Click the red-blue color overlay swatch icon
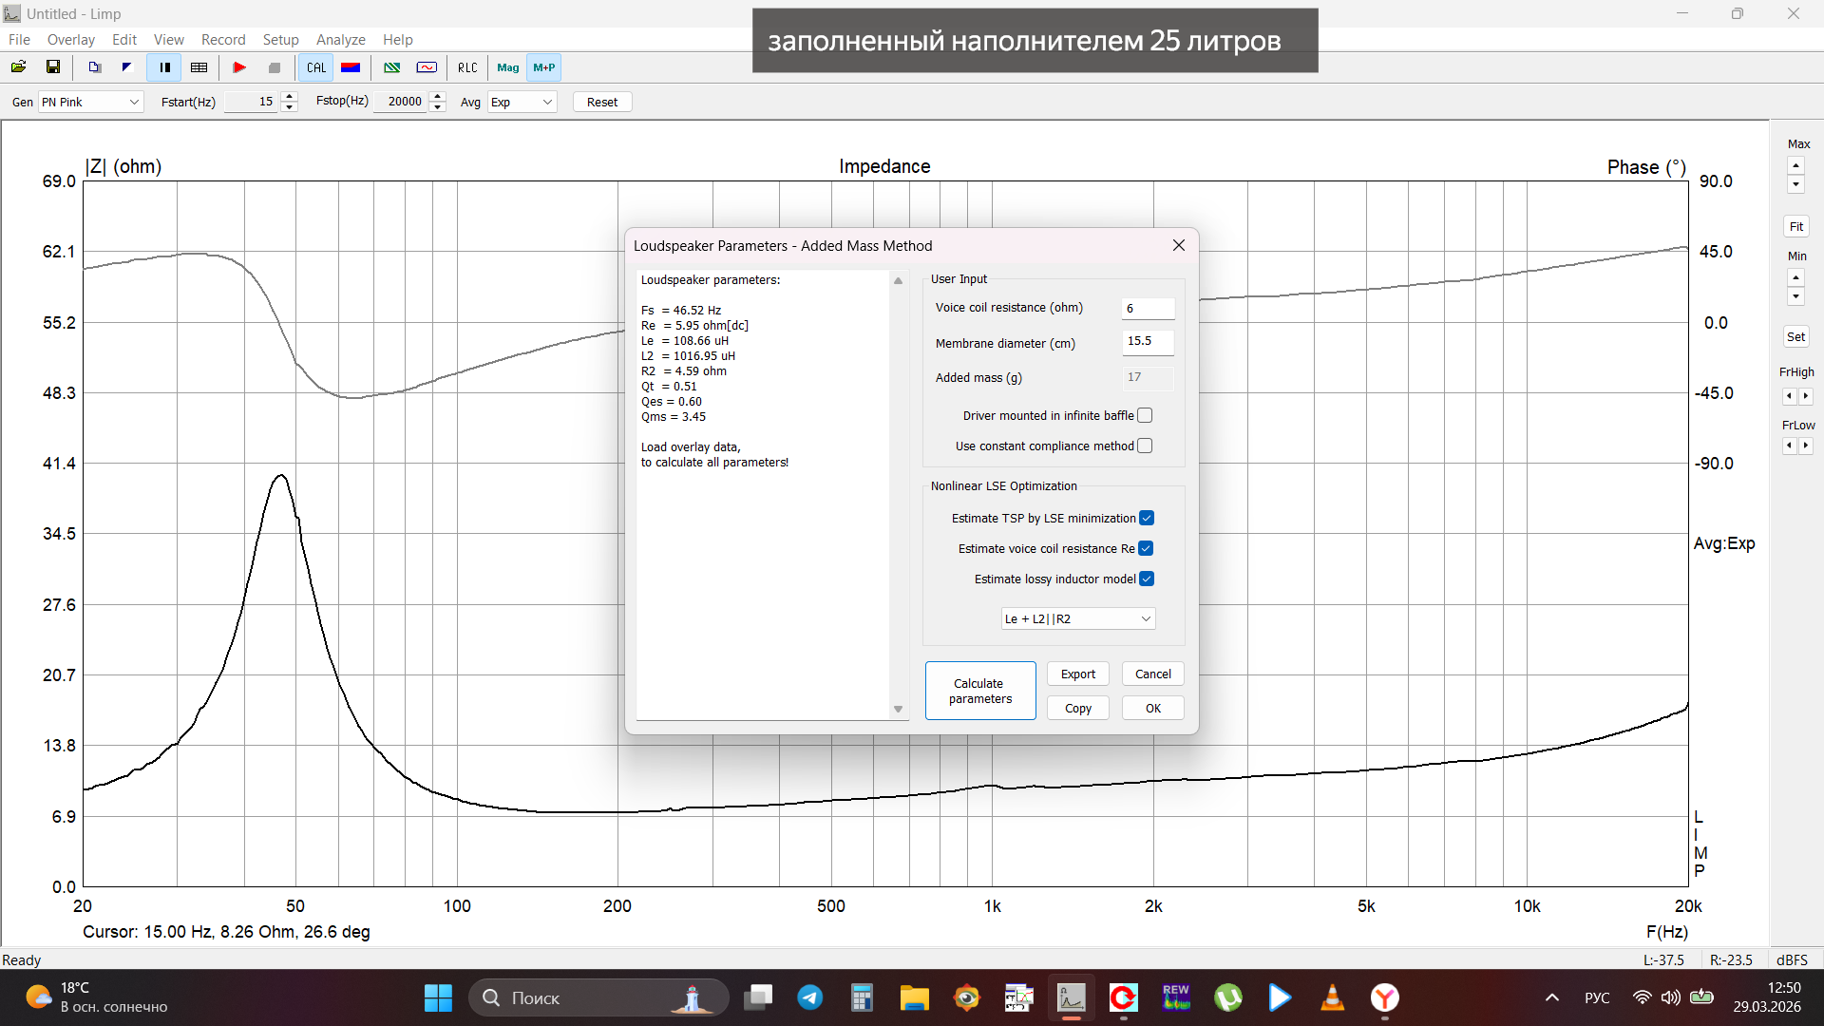This screenshot has width=1824, height=1026. pyautogui.click(x=351, y=67)
